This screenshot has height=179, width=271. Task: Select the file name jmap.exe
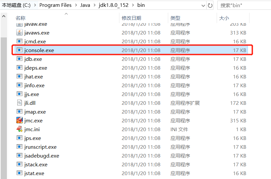click(35, 112)
